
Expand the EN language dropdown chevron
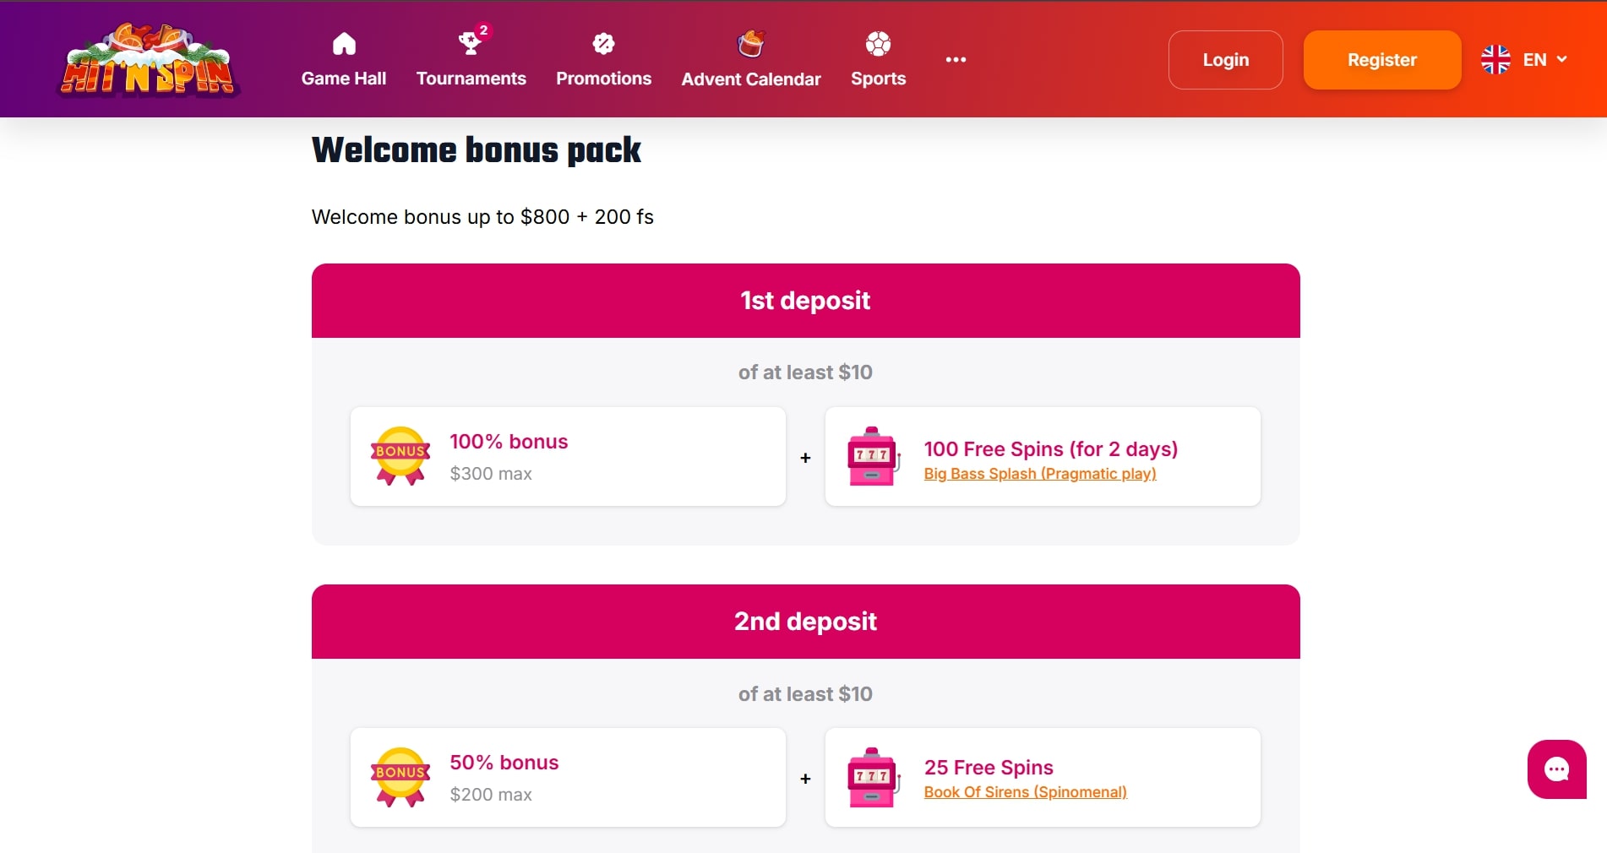[x=1562, y=59]
